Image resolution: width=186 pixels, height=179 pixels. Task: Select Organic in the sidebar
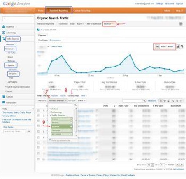(x=13, y=74)
